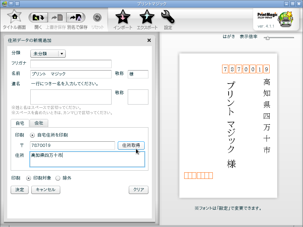Click the 表示倍率 zoom slider handle
Screen dimensions: 303x227
tap(268, 38)
